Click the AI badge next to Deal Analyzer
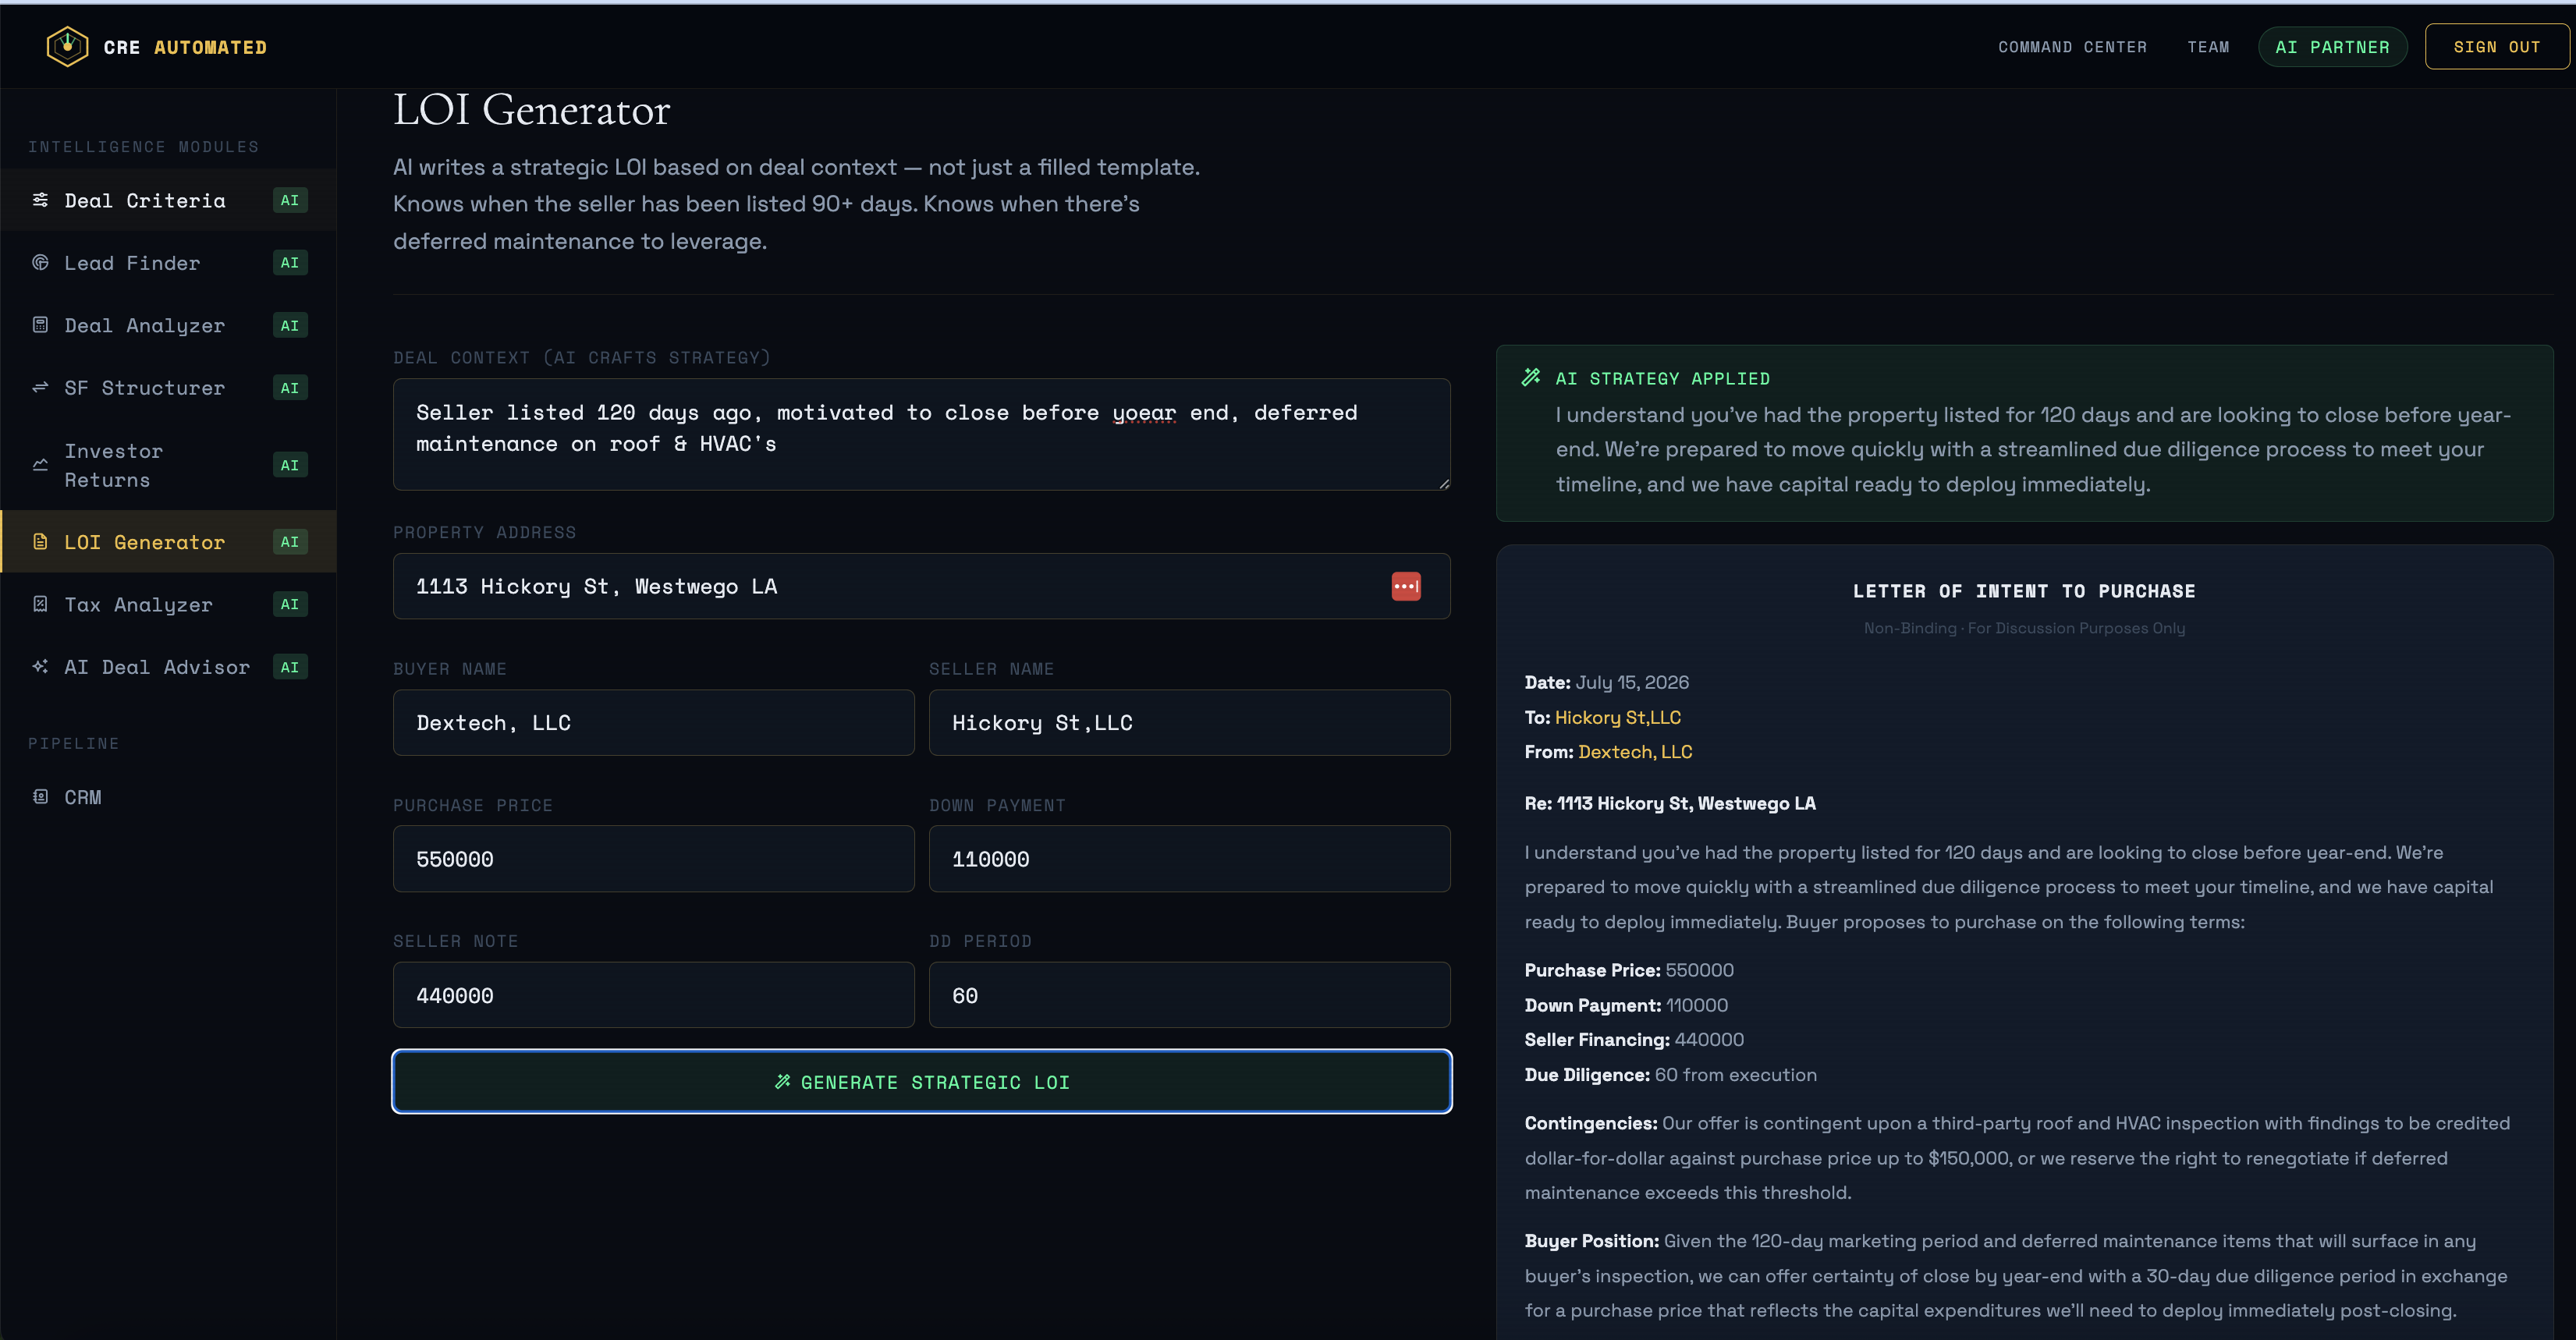 coord(290,325)
